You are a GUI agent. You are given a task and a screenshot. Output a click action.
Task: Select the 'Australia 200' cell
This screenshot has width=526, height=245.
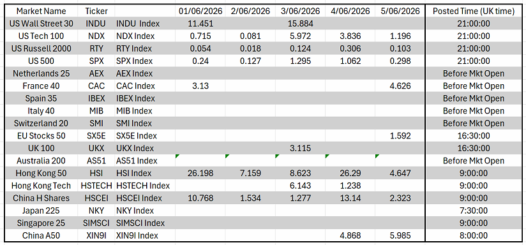tap(41, 161)
